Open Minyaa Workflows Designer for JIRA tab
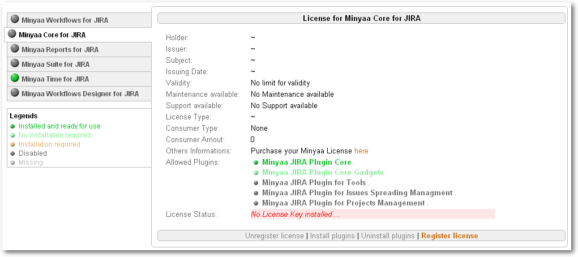Viewport: 578px width, 257px height. point(79,93)
